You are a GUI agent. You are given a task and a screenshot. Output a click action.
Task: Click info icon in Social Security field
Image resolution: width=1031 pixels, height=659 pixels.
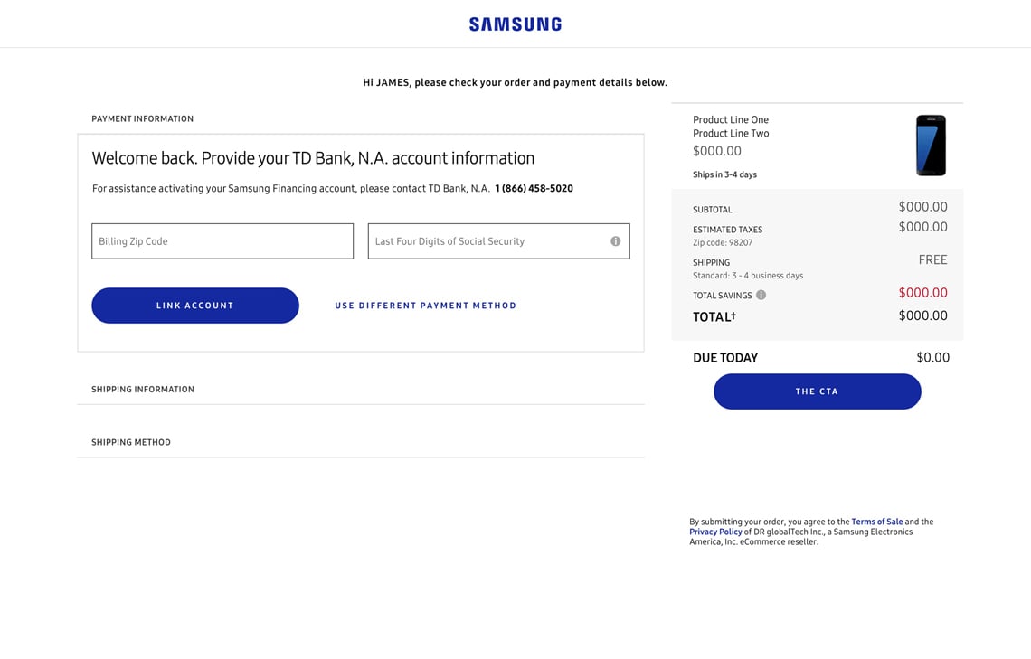coord(615,241)
